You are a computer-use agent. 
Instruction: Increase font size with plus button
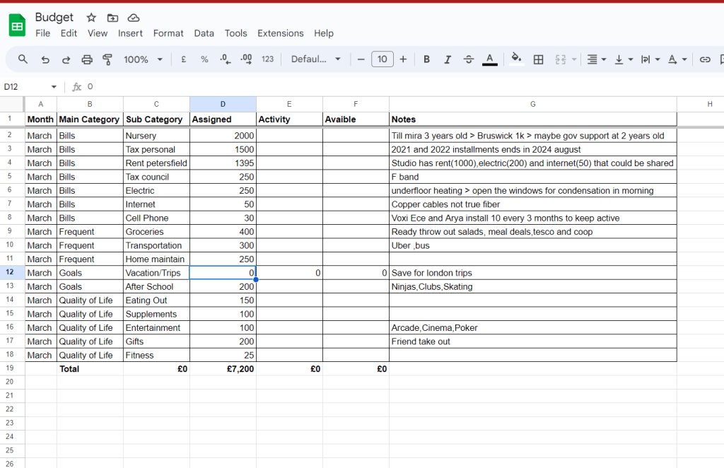pyautogui.click(x=403, y=59)
